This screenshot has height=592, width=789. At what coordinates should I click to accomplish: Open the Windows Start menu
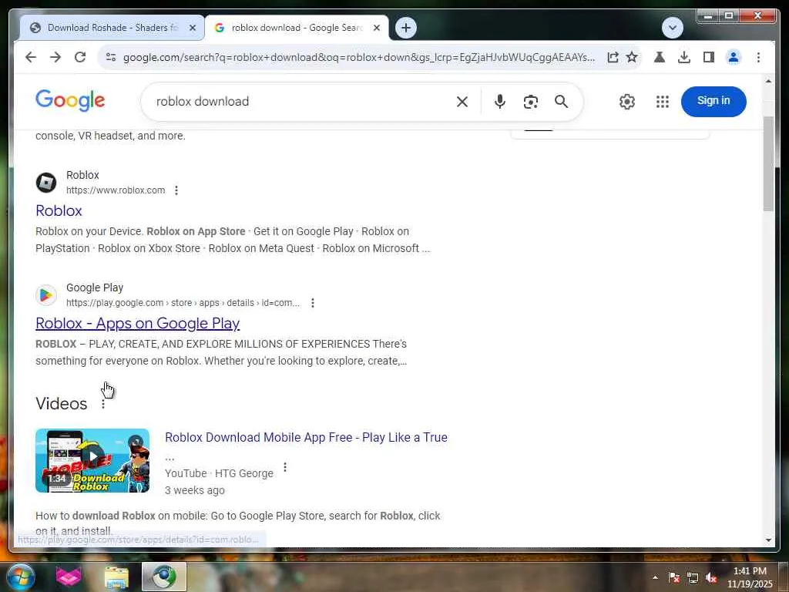coord(20,577)
